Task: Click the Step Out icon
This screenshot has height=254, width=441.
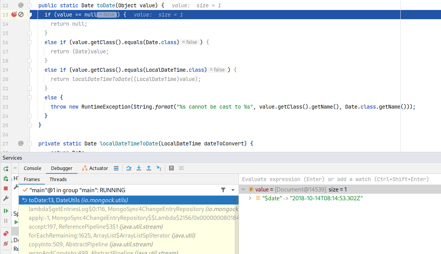Action: [149, 168]
